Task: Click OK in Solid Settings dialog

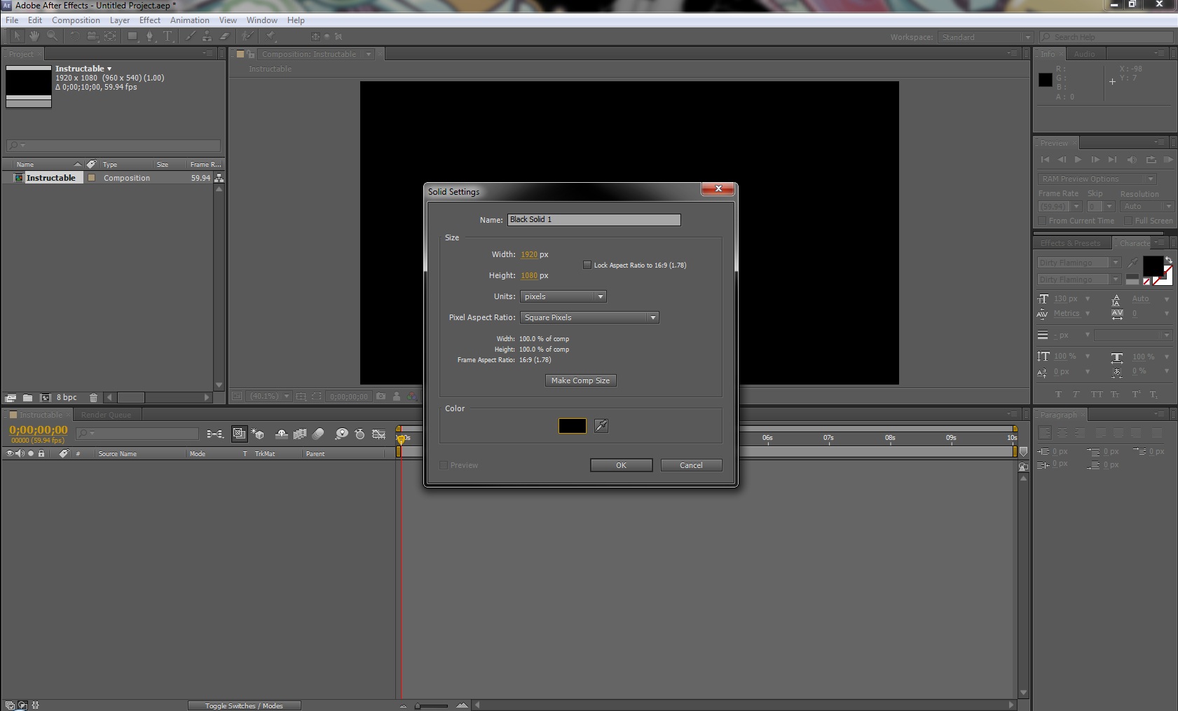Action: (x=621, y=465)
